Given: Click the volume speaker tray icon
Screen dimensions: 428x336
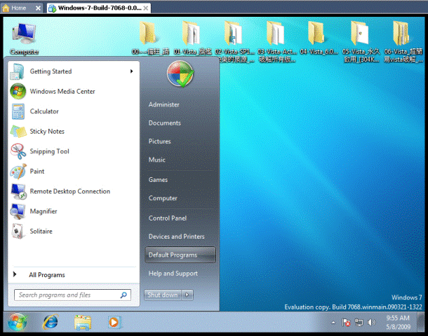Looking at the screenshot, I should [371, 323].
